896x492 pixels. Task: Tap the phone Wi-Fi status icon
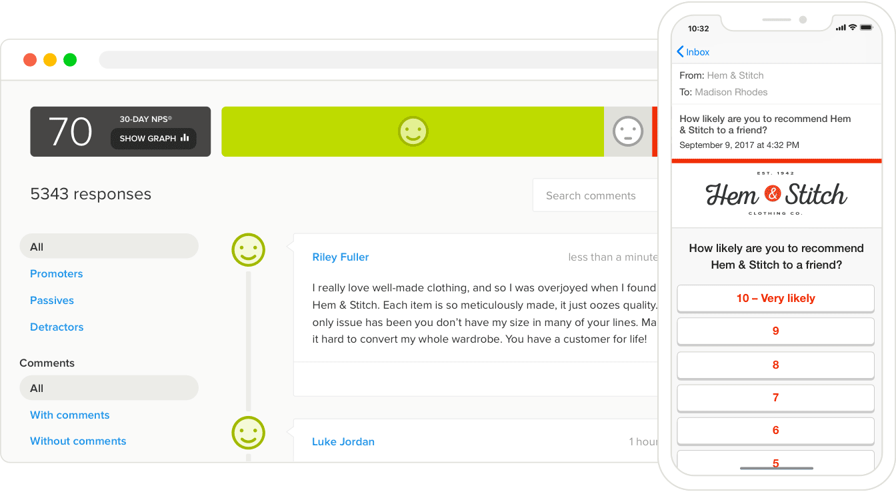852,27
